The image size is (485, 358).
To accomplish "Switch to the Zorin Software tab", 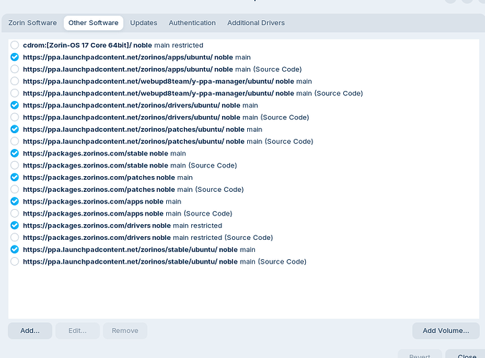I will pyautogui.click(x=32, y=23).
